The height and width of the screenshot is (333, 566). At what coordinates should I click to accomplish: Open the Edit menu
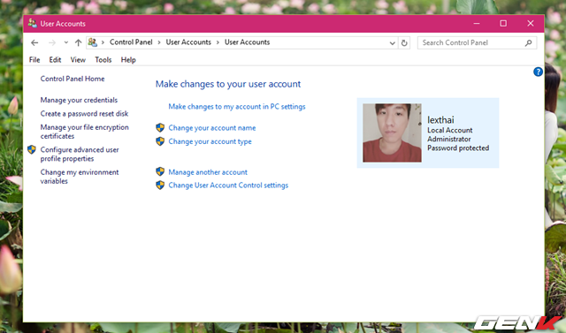point(55,60)
